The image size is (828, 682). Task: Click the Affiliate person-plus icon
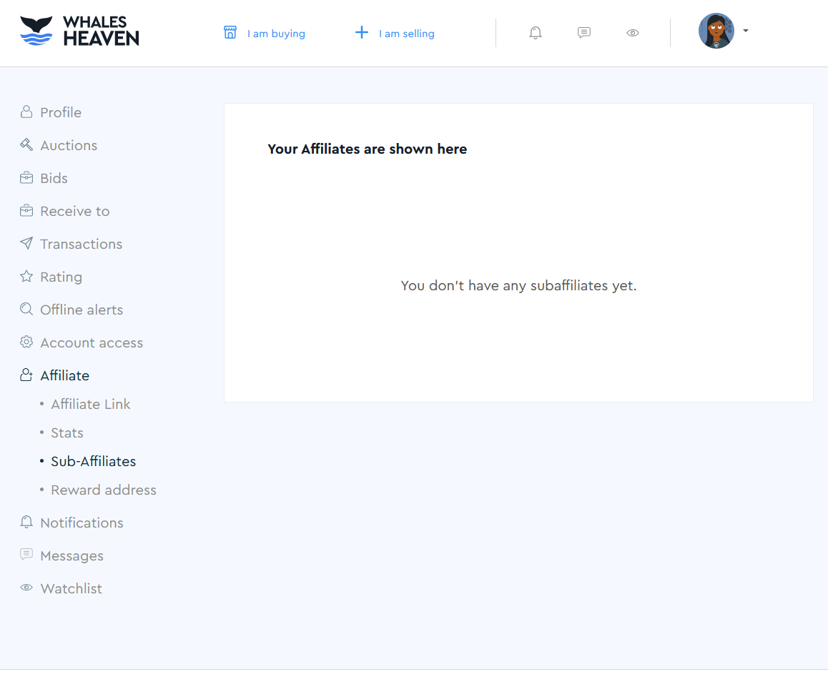click(26, 375)
